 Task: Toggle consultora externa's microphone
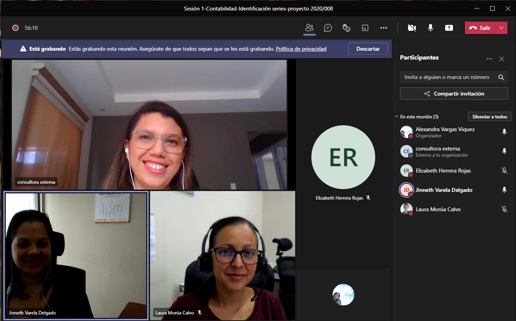pos(504,151)
